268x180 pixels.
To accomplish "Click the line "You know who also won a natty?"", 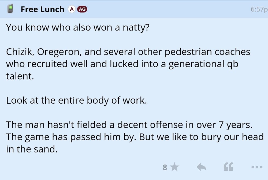I will tap(77, 28).
